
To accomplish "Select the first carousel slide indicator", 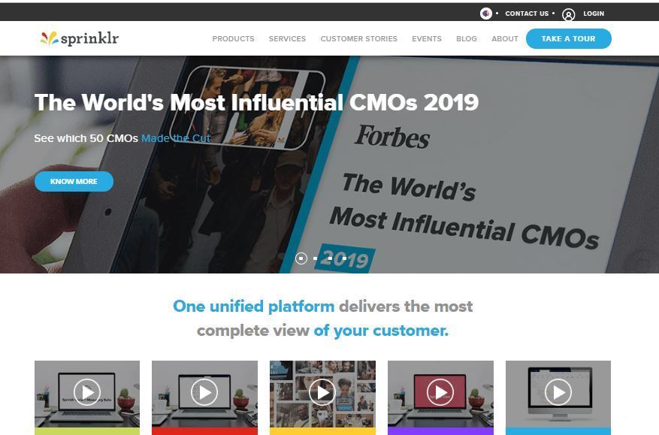I will 301,258.
